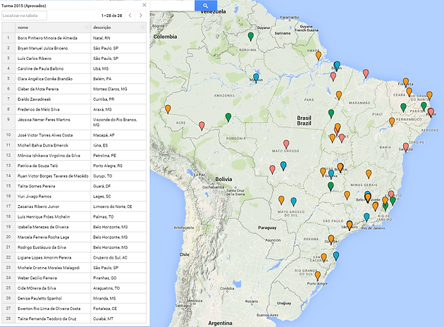Image resolution: width=444 pixels, height=327 pixels.
Task: Select row Izabella Menezes de Oliveira
Action: 74,227
